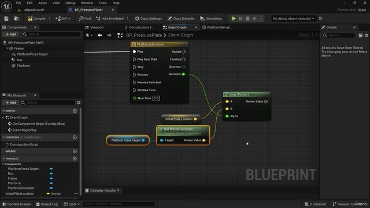The image size is (370, 208).
Task: Switch to JetpackLevel tab
Action: click(x=34, y=10)
